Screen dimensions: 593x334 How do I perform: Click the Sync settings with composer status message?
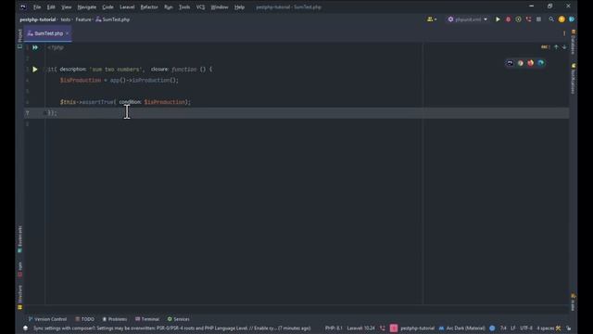171,328
